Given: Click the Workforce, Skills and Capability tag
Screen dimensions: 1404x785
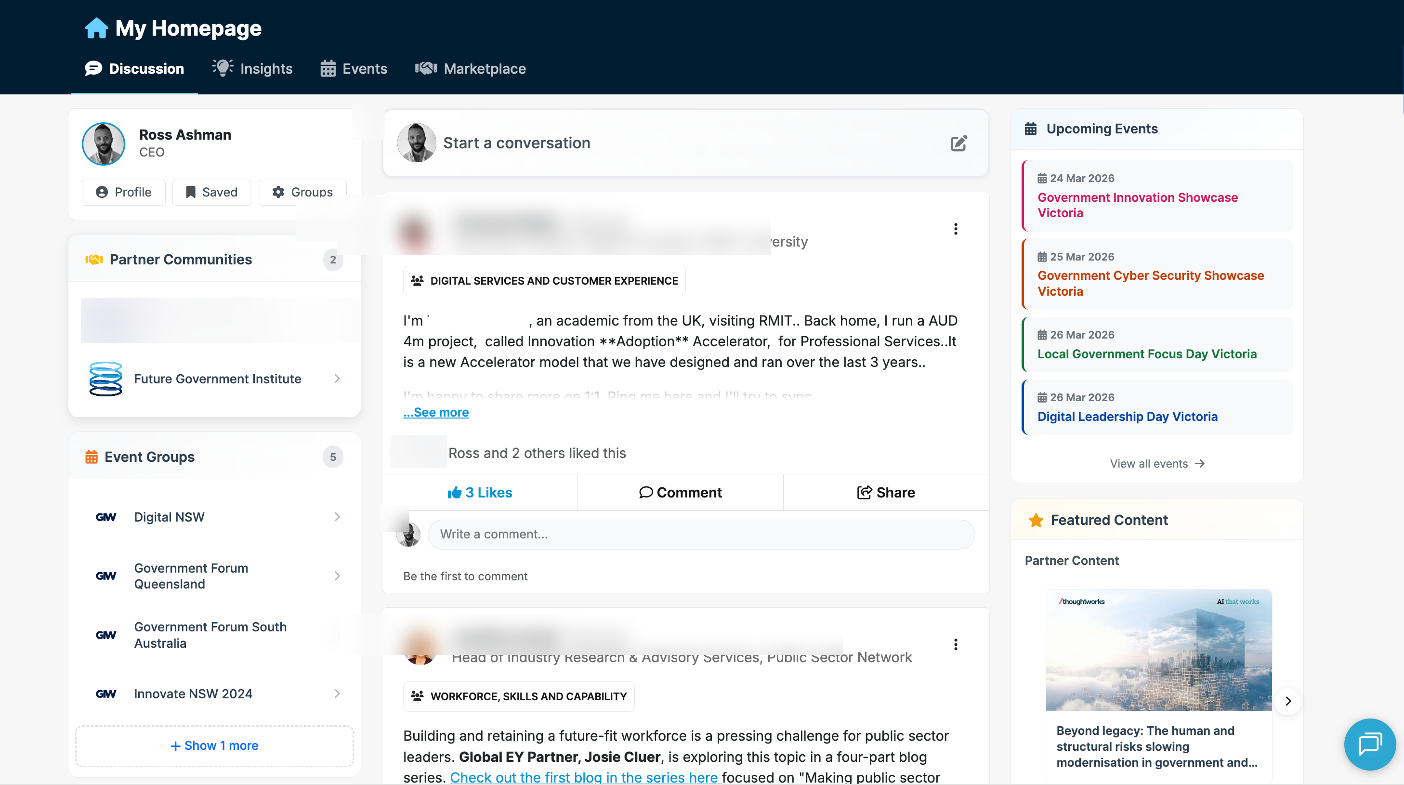Looking at the screenshot, I should tap(518, 696).
